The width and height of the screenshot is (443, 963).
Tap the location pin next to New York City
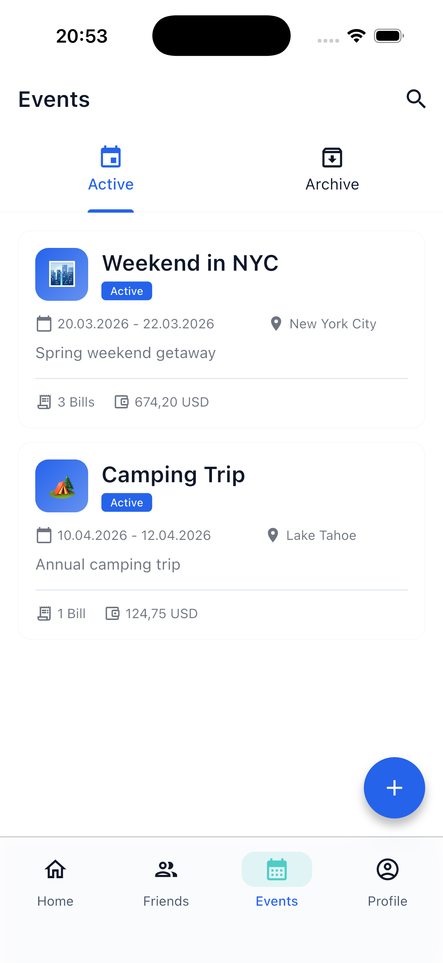click(276, 324)
